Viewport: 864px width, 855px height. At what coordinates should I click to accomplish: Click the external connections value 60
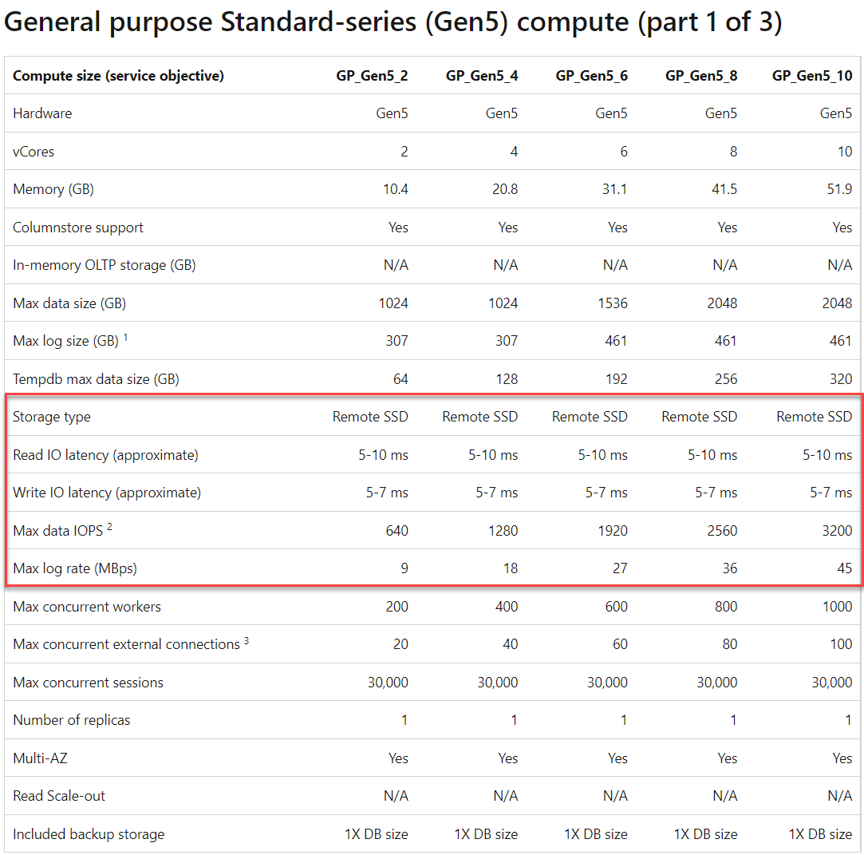click(x=620, y=644)
